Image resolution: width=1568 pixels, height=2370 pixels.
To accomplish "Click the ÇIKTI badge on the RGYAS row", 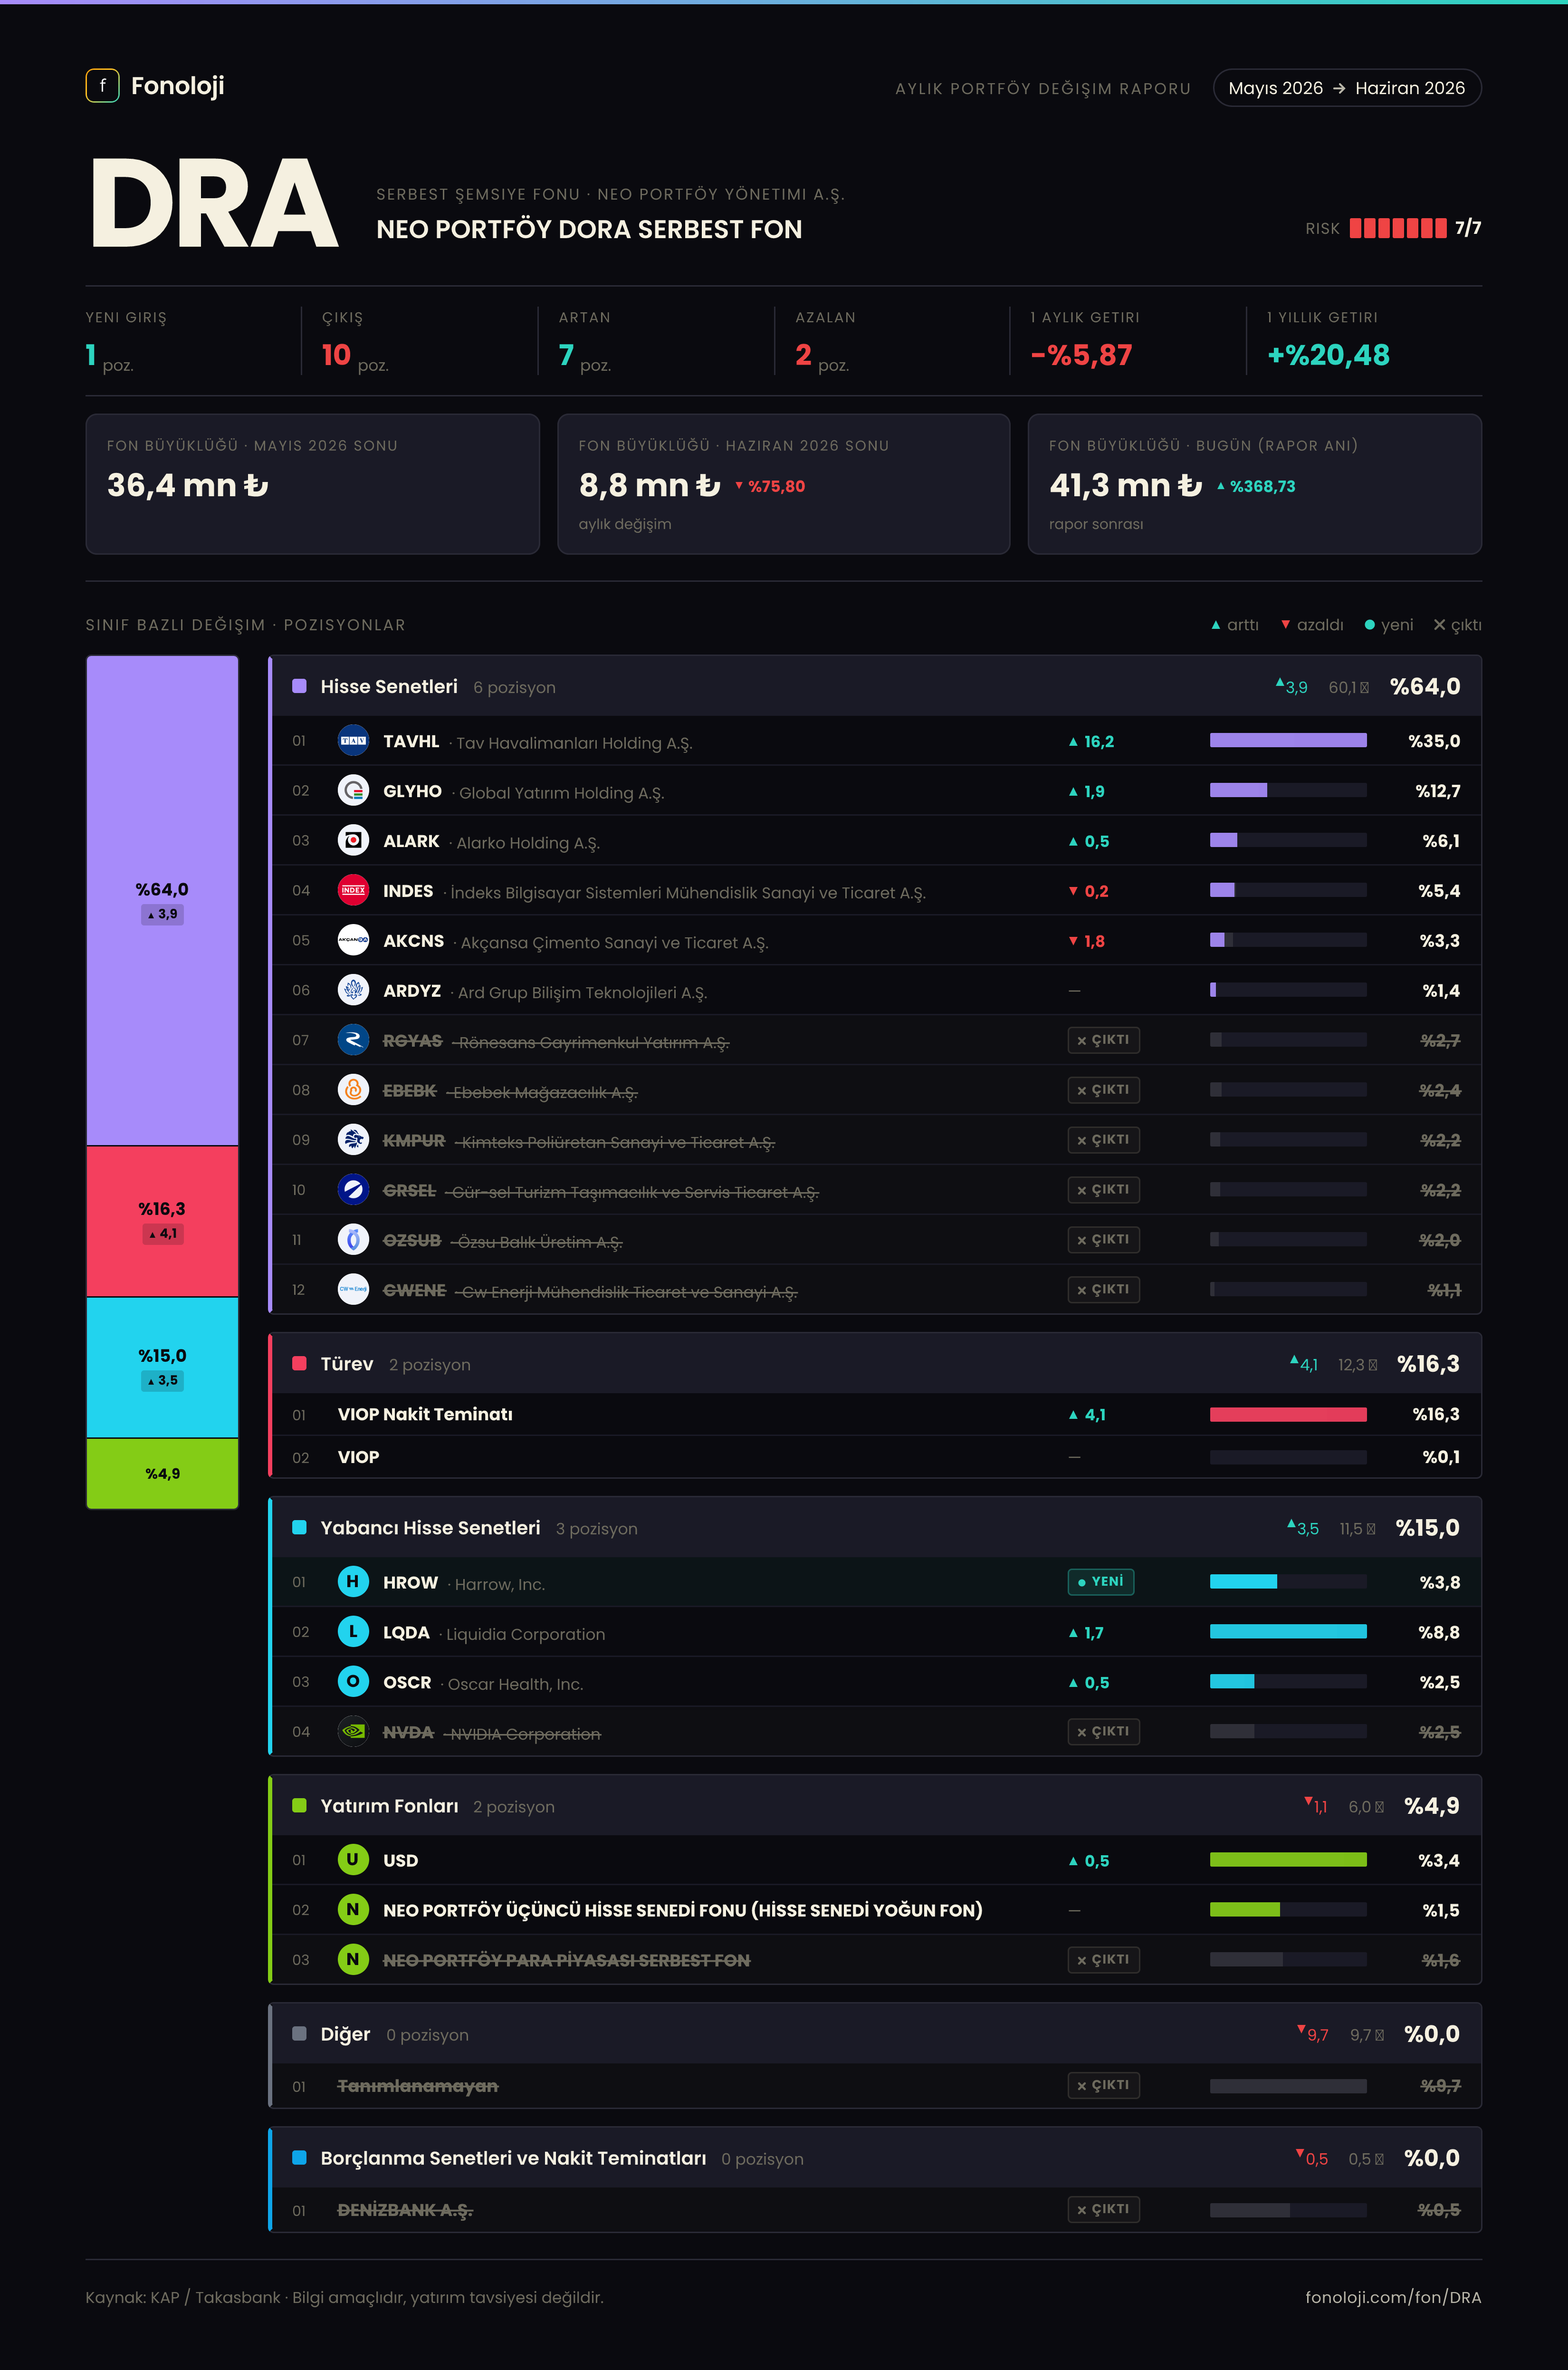I will (1103, 1040).
